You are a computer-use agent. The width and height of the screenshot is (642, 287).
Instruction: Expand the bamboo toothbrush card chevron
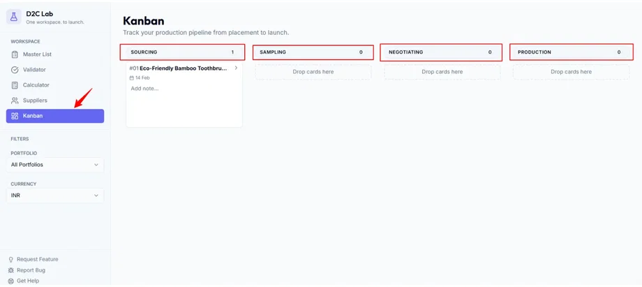(236, 68)
